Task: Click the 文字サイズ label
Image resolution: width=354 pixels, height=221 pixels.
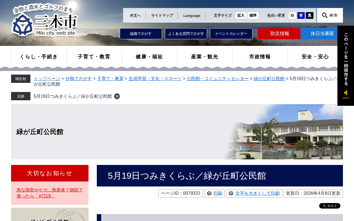Action: coord(223,15)
